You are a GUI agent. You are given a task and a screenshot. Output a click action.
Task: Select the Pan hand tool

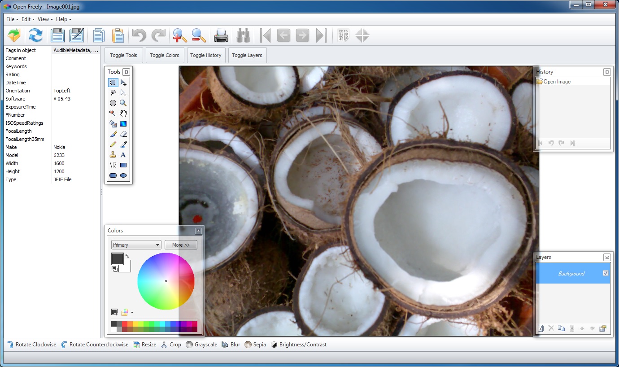click(x=123, y=114)
